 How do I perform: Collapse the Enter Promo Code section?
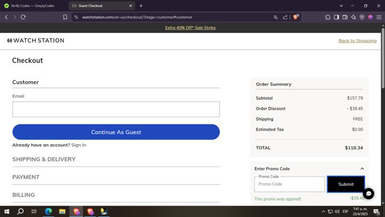362,168
